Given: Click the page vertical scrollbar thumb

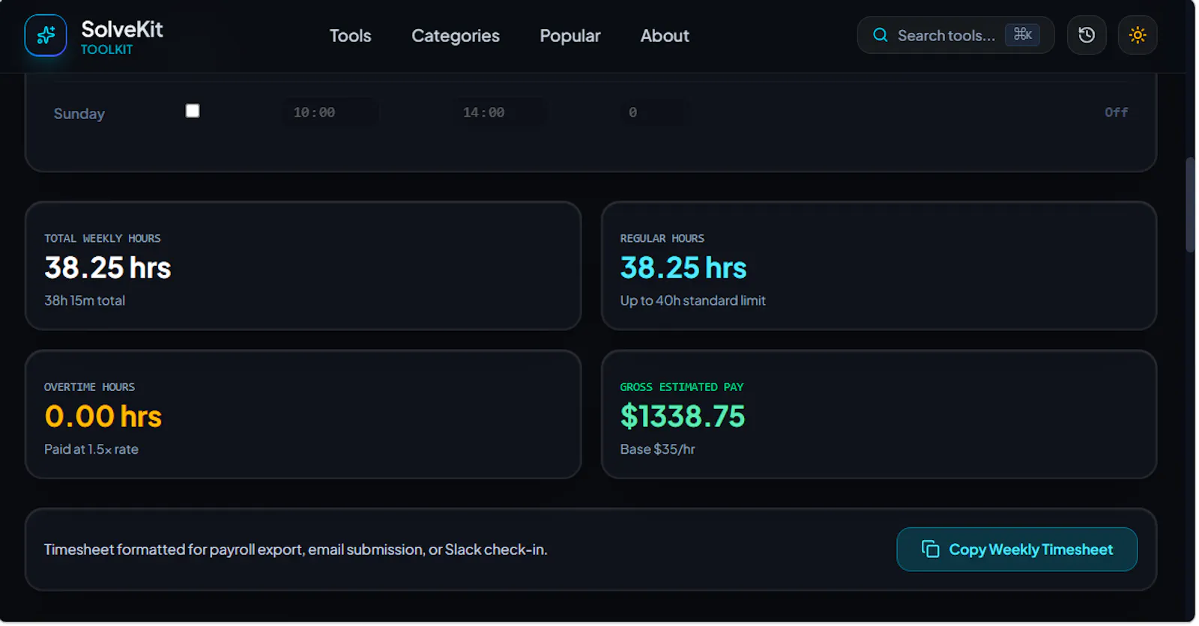Looking at the screenshot, I should 1190,204.
